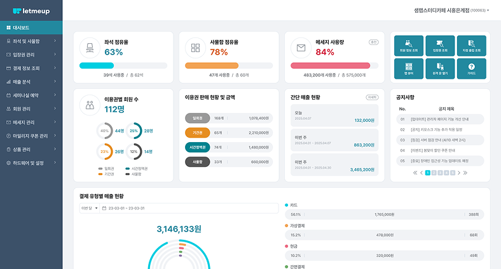501x269 pixels.
Task: Expand the 좌석 및 사물함 chevron
Action: coord(55,41)
